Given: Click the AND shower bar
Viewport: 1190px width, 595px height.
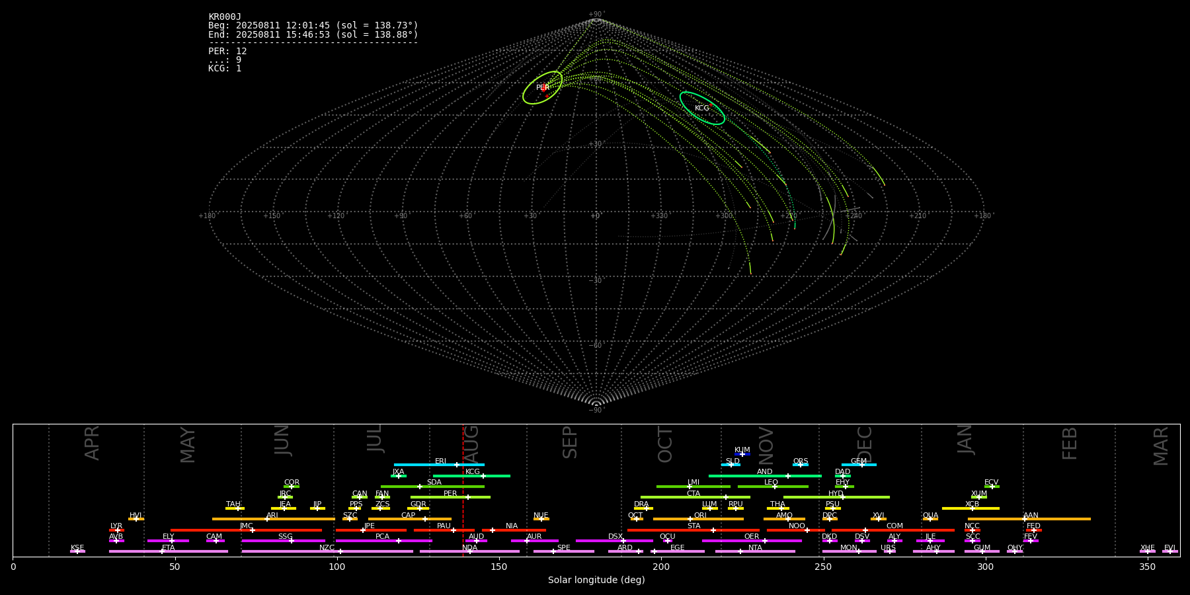Looking at the screenshot, I should [x=765, y=476].
